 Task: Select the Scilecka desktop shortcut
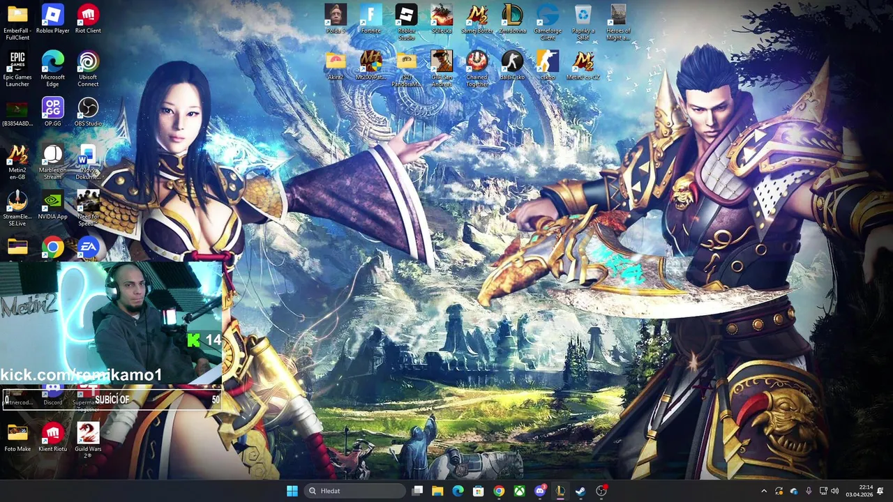pyautogui.click(x=442, y=19)
